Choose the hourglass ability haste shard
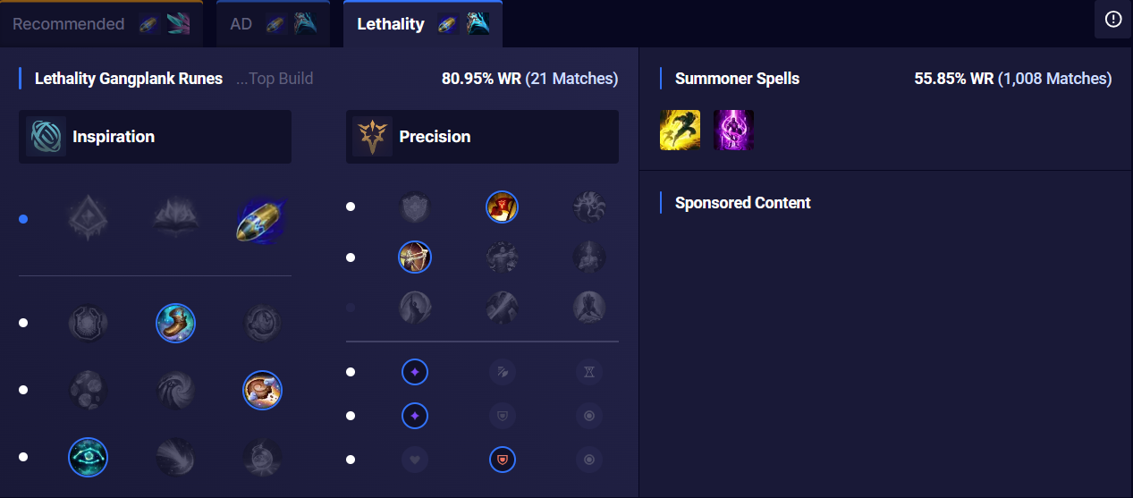This screenshot has height=498, width=1133. click(589, 372)
